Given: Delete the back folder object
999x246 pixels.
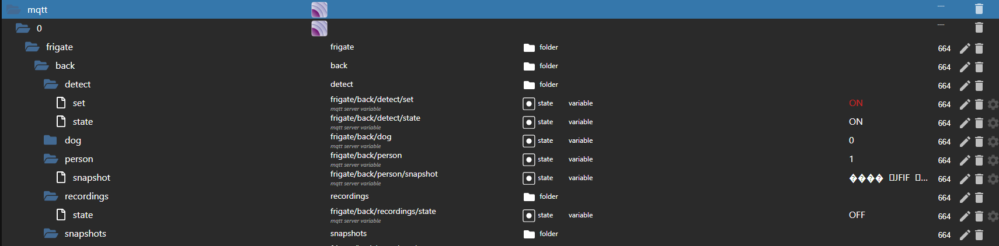Looking at the screenshot, I should point(979,67).
